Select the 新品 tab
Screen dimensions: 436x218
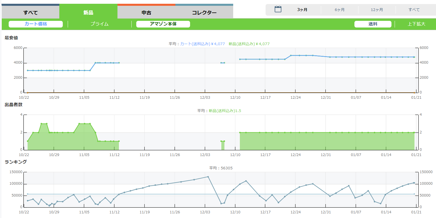click(88, 12)
